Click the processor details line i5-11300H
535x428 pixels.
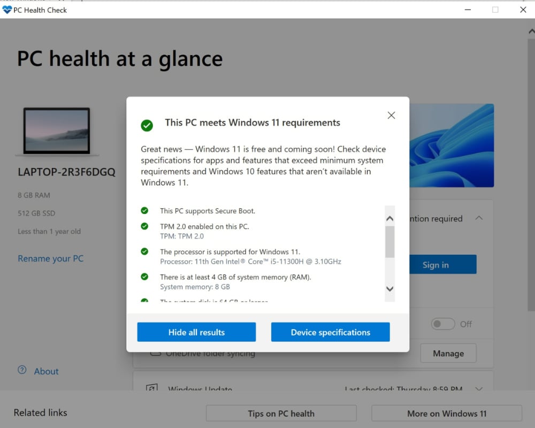point(250,262)
